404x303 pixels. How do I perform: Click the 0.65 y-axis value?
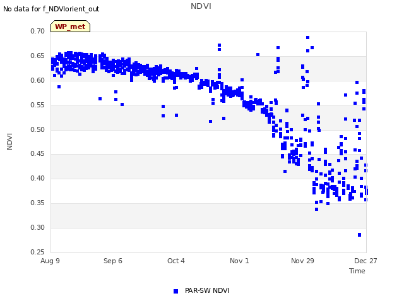37,56
